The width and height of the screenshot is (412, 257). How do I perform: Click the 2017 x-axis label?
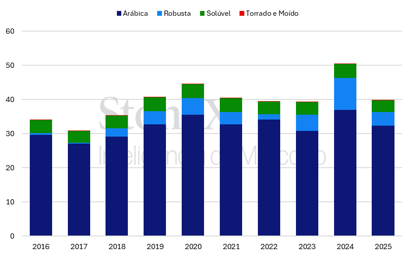pos(79,247)
